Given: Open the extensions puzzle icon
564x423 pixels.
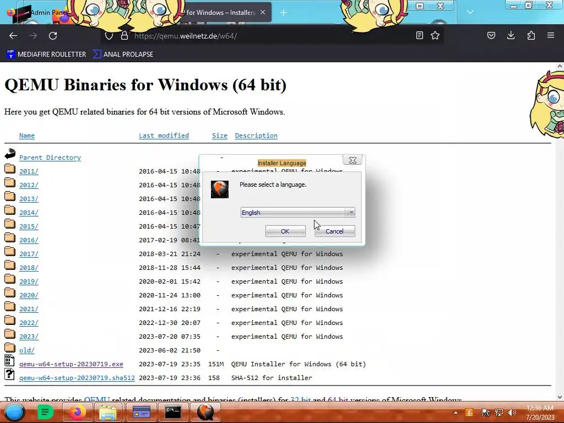Looking at the screenshot, I should pyautogui.click(x=531, y=35).
